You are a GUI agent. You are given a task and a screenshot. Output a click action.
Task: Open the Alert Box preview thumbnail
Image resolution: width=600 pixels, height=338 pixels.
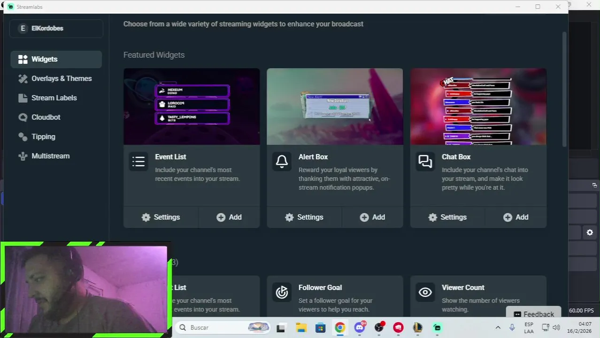point(335,107)
